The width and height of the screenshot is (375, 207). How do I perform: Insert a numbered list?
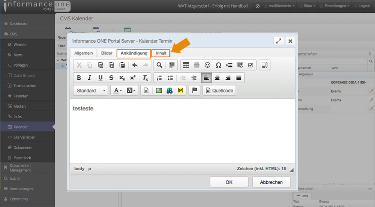pyautogui.click(x=159, y=78)
